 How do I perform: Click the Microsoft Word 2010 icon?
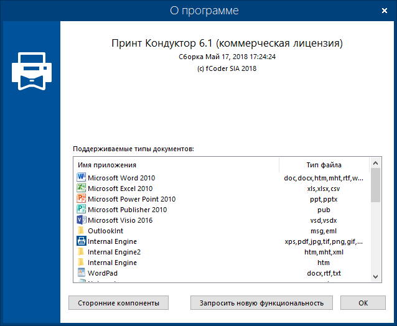point(81,178)
